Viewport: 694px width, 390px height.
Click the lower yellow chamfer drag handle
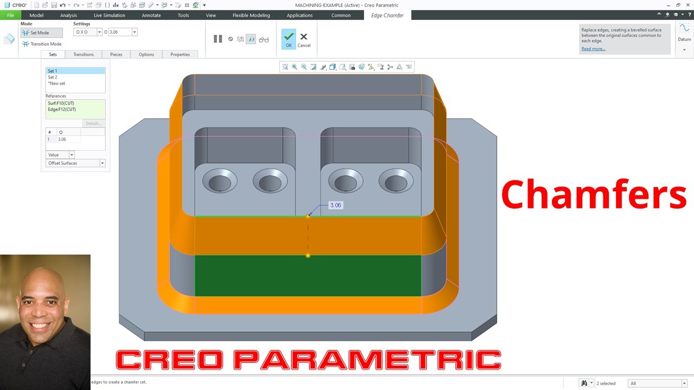coord(308,256)
